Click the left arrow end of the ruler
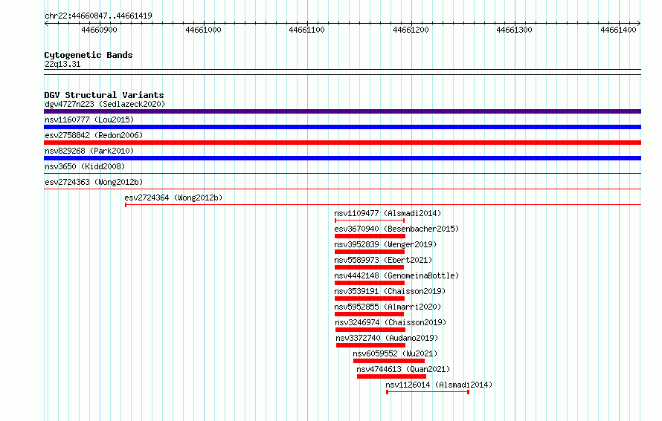This screenshot has height=421, width=662. pos(46,24)
